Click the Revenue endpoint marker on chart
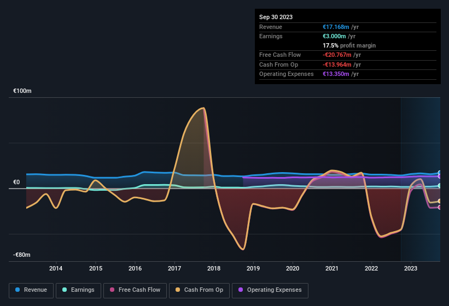449x306 pixels. pos(440,173)
